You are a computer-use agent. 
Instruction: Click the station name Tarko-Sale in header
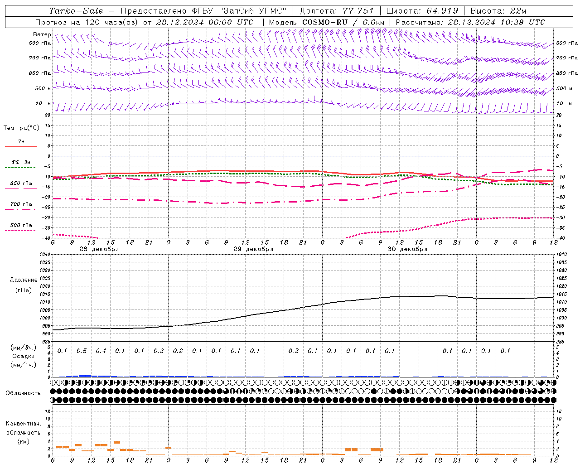[76, 11]
